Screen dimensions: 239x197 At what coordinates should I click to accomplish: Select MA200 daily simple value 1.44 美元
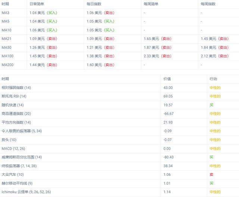tap(37, 65)
